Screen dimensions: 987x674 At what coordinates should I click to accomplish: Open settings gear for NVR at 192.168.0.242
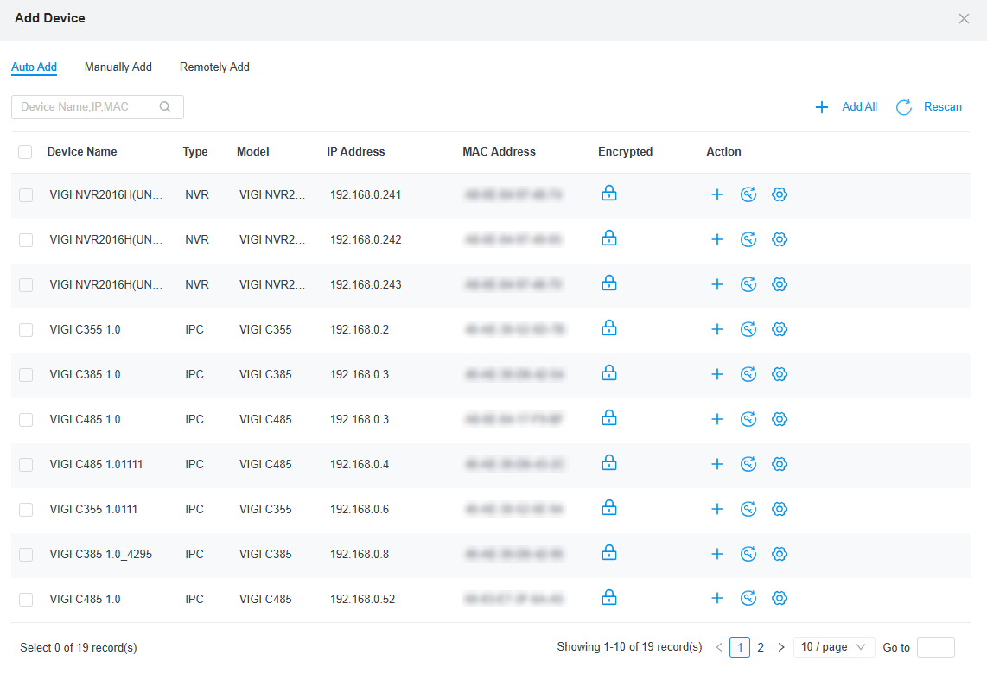pyautogui.click(x=780, y=239)
